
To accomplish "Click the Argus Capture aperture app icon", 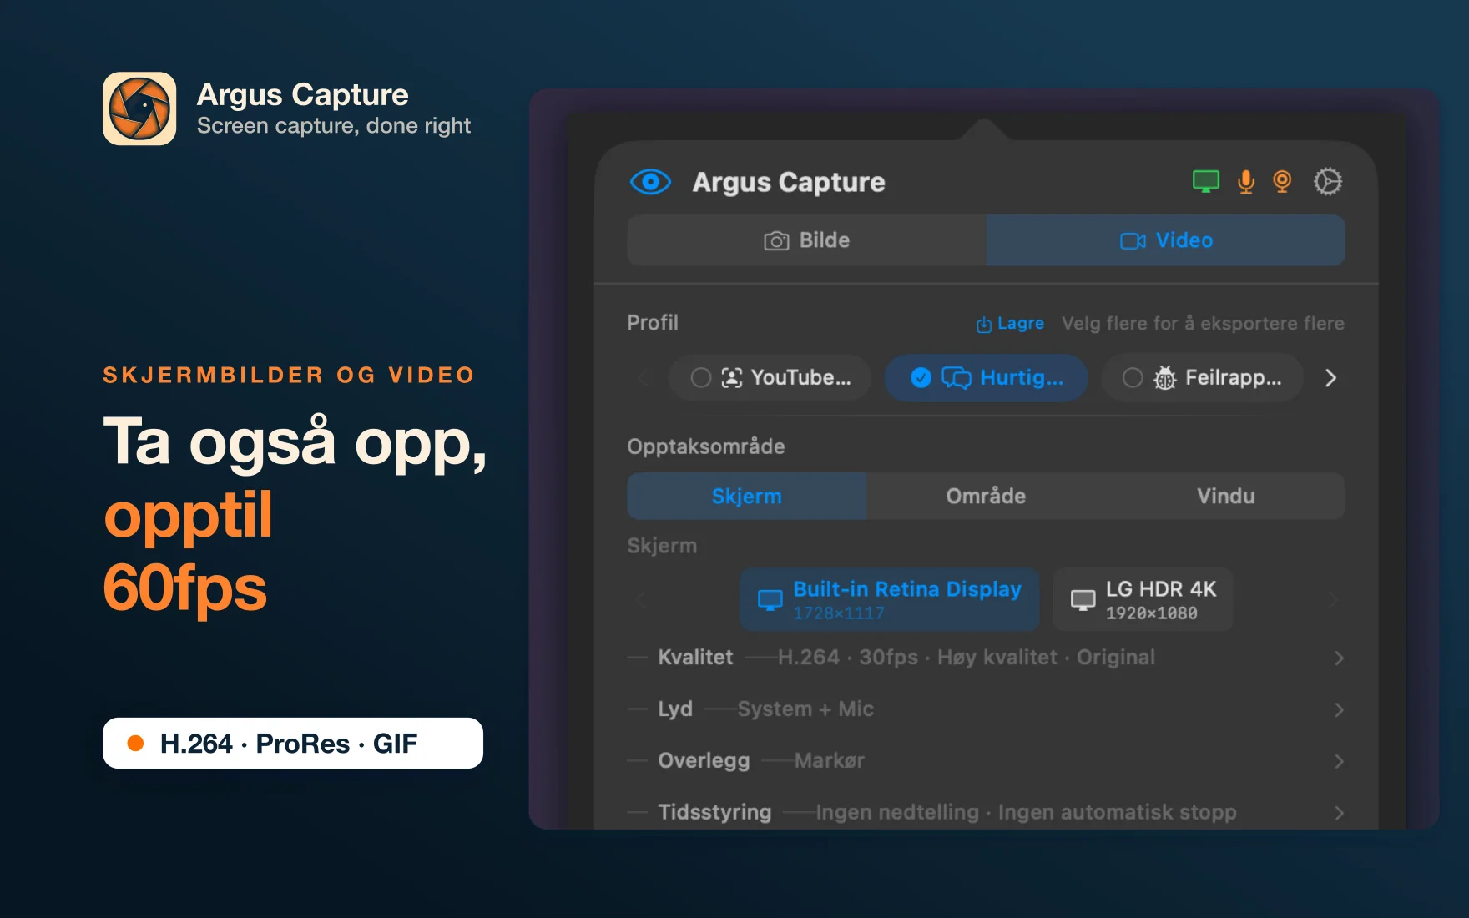I will point(139,108).
